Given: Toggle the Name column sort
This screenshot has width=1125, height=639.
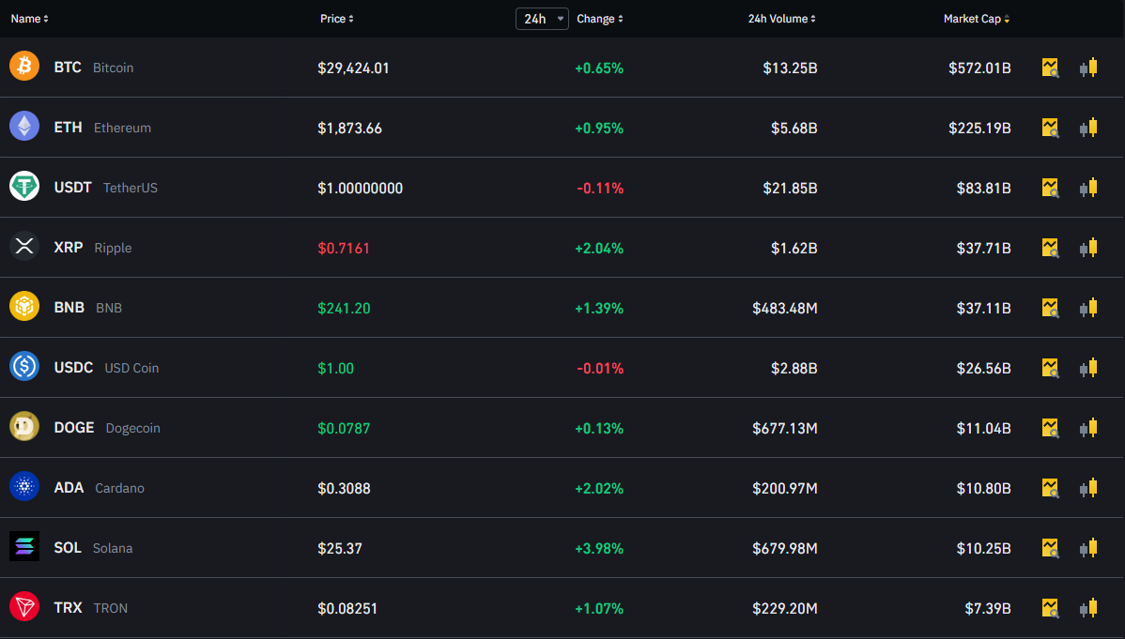Looking at the screenshot, I should pyautogui.click(x=29, y=18).
